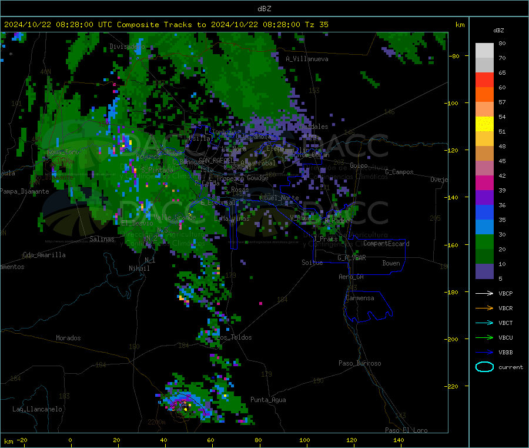
Task: Select the green VBCU arrow legend icon
Action: pos(484,337)
